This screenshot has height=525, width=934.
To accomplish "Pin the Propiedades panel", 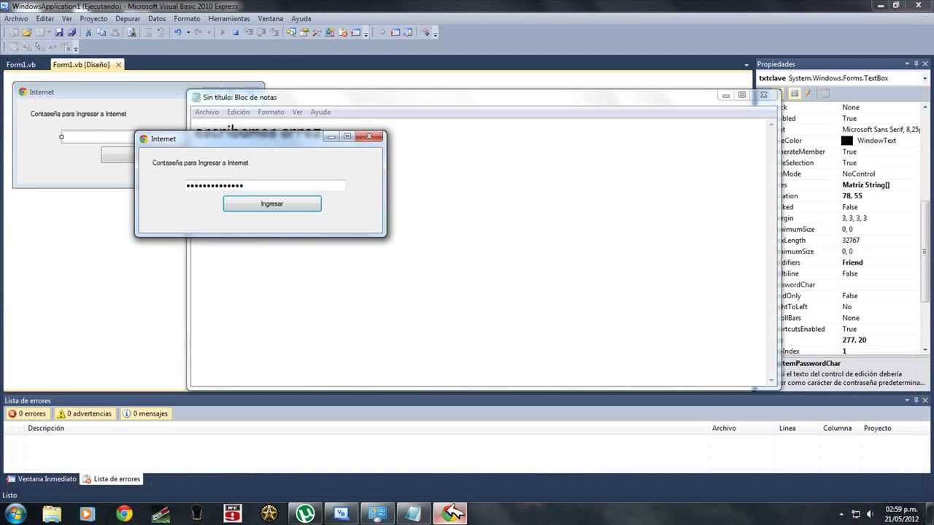I will tap(916, 63).
